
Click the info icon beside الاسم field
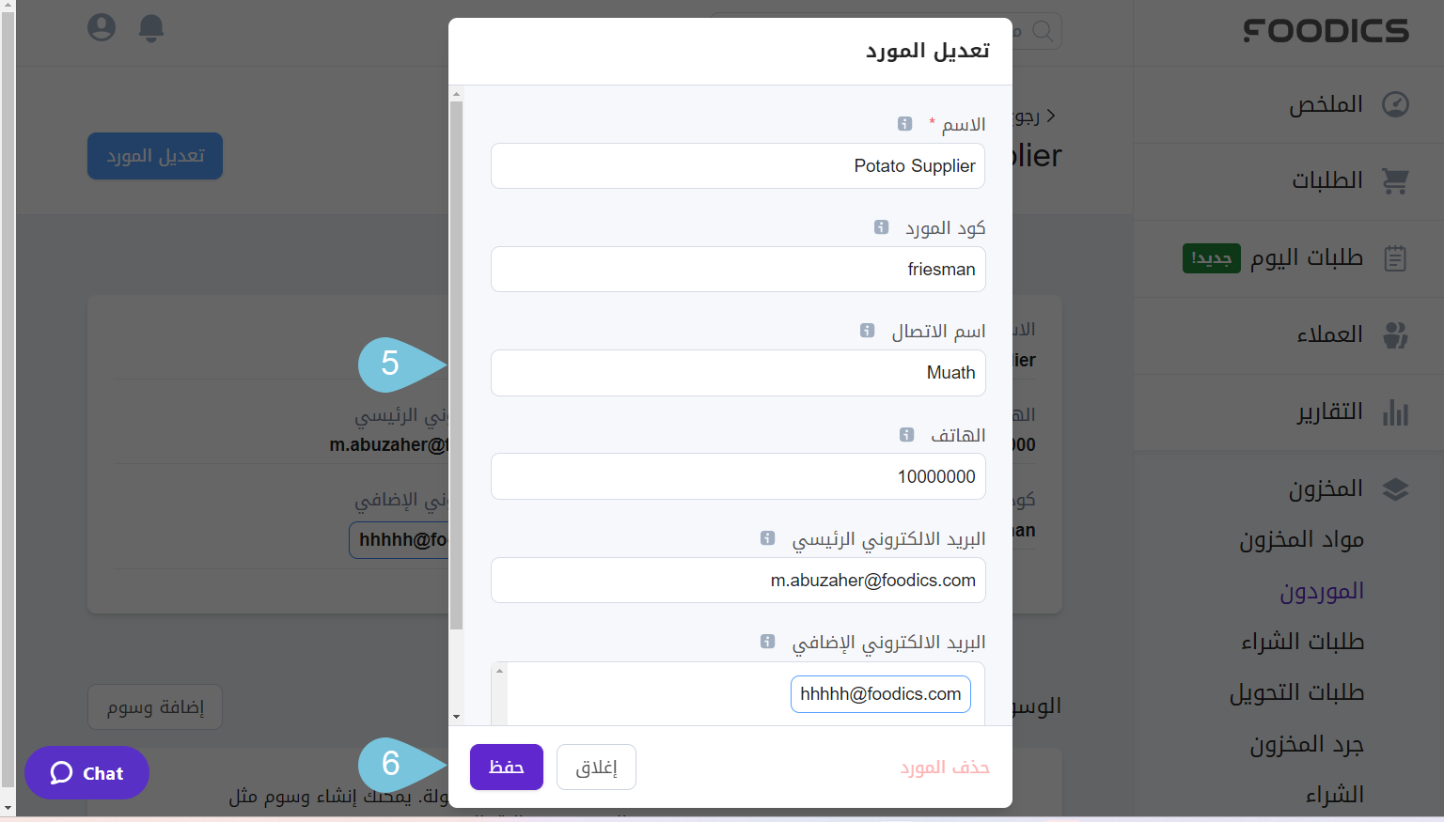(905, 123)
